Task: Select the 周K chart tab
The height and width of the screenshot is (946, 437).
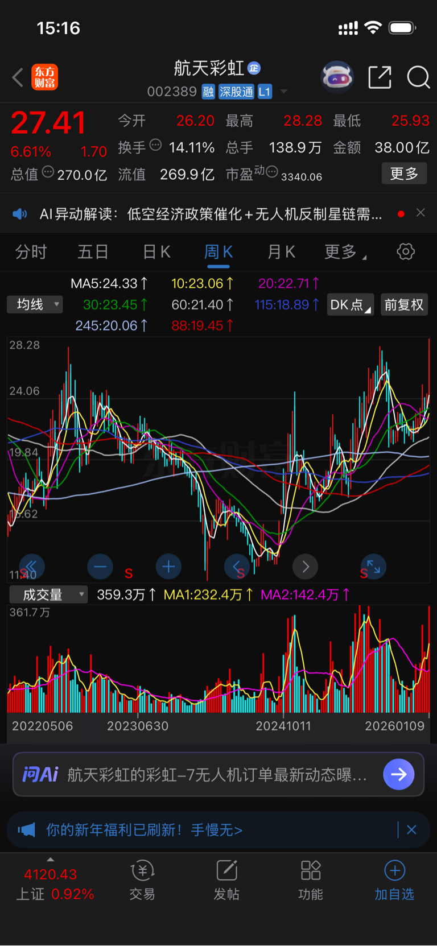Action: click(x=218, y=251)
